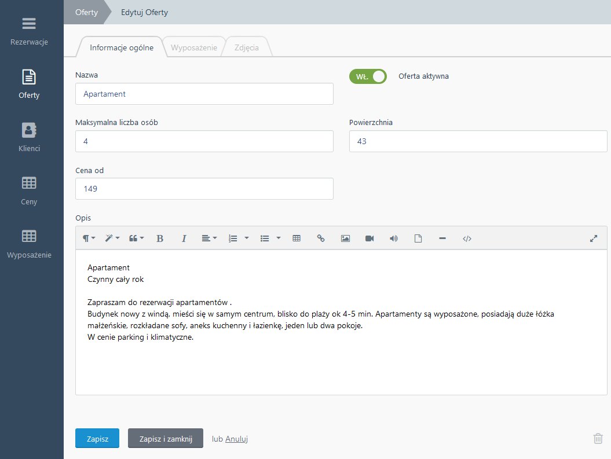This screenshot has height=459, width=611.
Task: Switch to HTML code view
Action: 467,238
